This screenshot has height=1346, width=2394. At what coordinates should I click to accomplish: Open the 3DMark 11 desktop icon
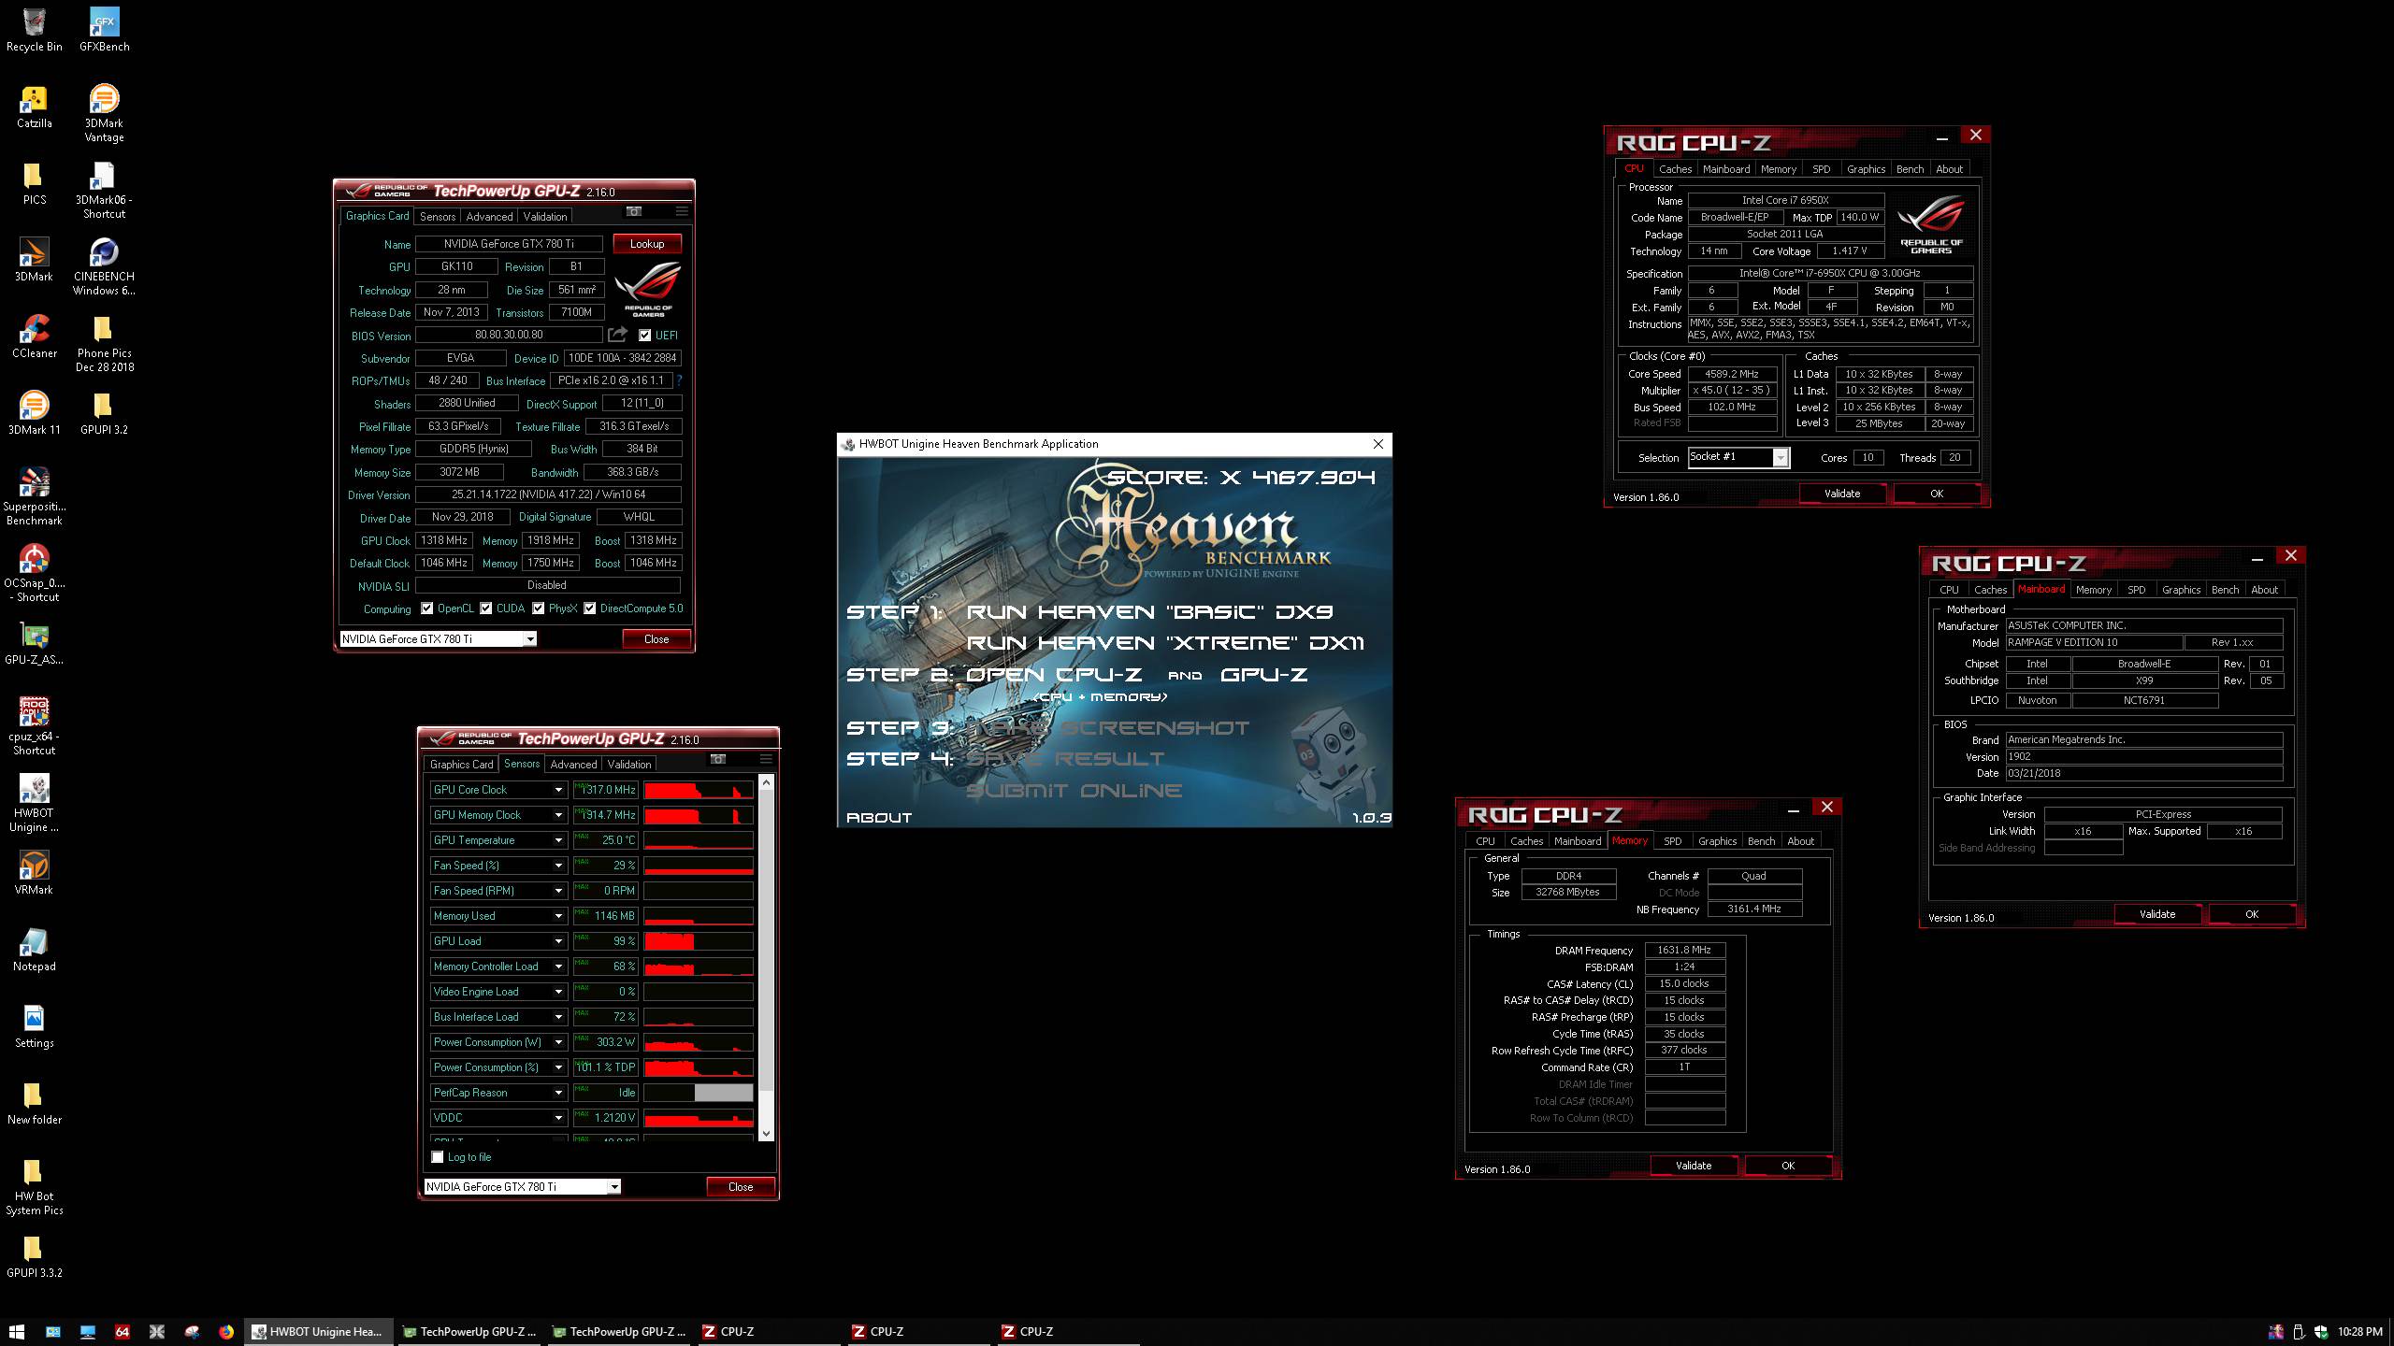[x=35, y=413]
